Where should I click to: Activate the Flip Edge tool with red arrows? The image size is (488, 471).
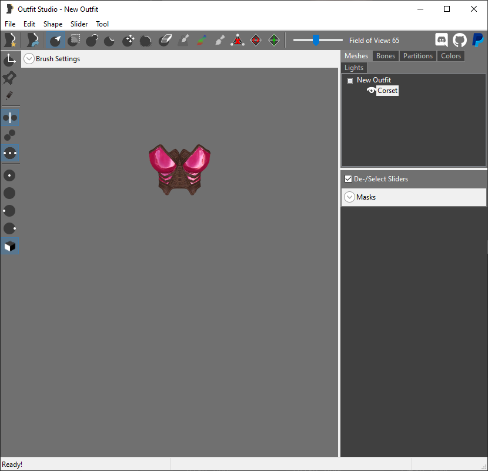click(256, 40)
